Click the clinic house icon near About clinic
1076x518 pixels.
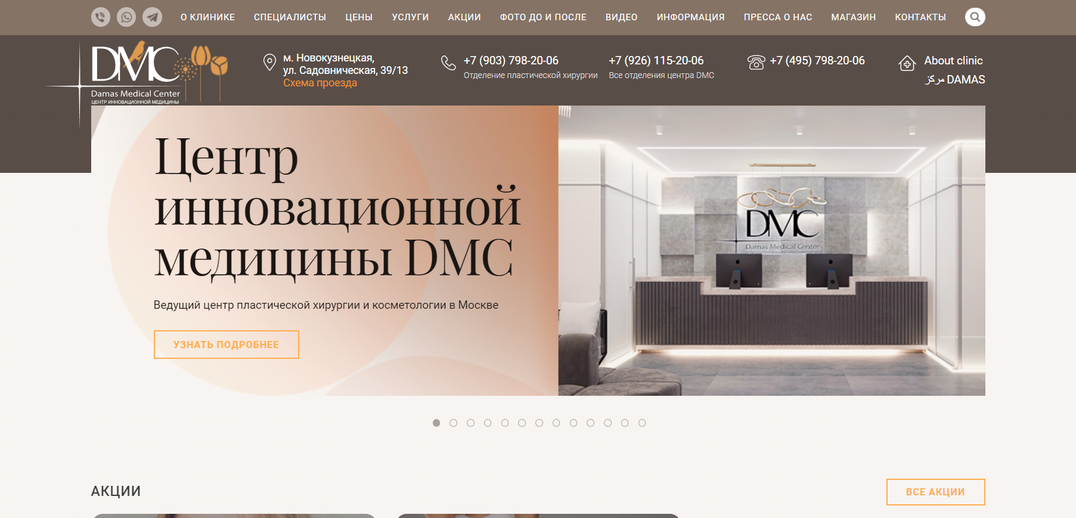point(907,63)
